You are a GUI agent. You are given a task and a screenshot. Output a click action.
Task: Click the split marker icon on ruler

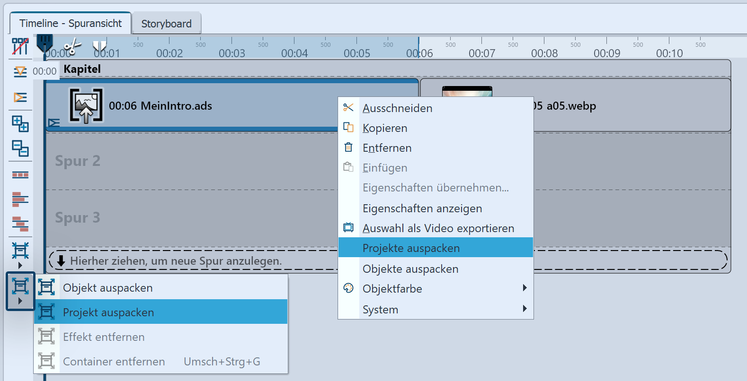[99, 46]
